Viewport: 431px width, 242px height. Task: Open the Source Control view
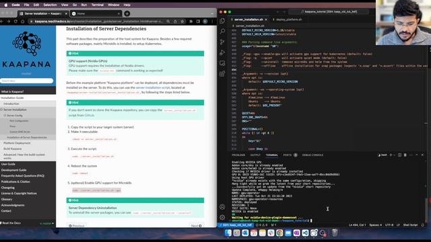click(222, 42)
